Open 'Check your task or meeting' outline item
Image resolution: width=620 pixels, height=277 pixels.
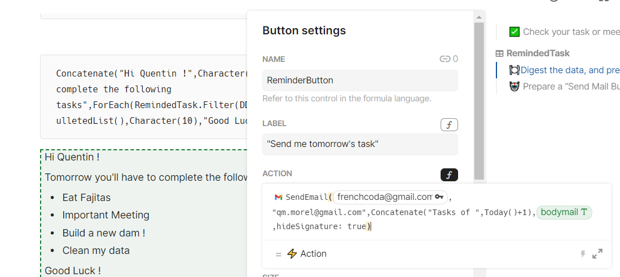[571, 32]
